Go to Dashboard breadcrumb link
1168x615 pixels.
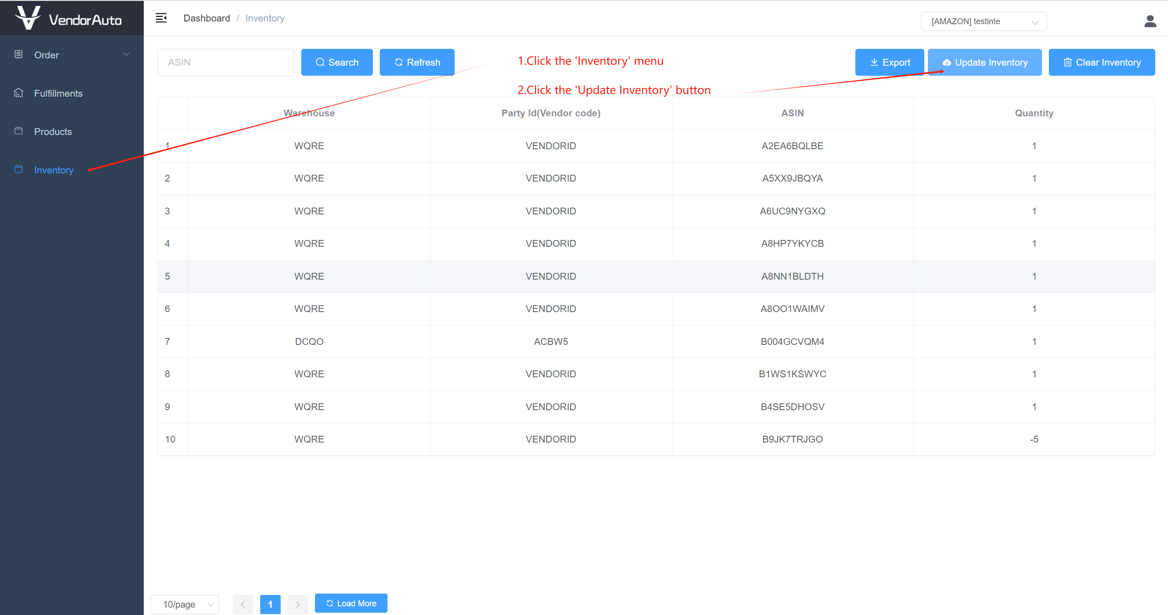click(x=206, y=18)
